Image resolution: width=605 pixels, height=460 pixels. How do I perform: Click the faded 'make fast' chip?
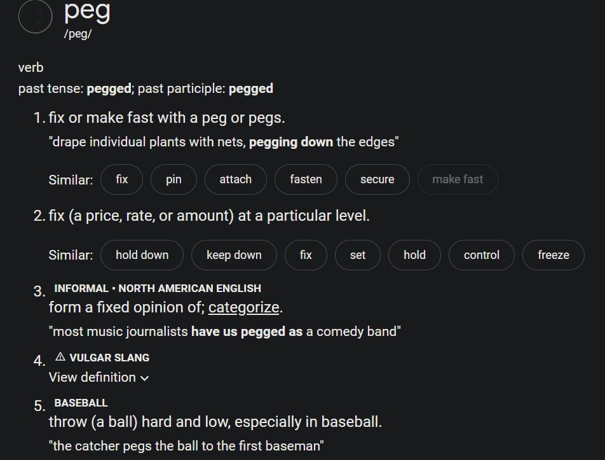click(458, 179)
